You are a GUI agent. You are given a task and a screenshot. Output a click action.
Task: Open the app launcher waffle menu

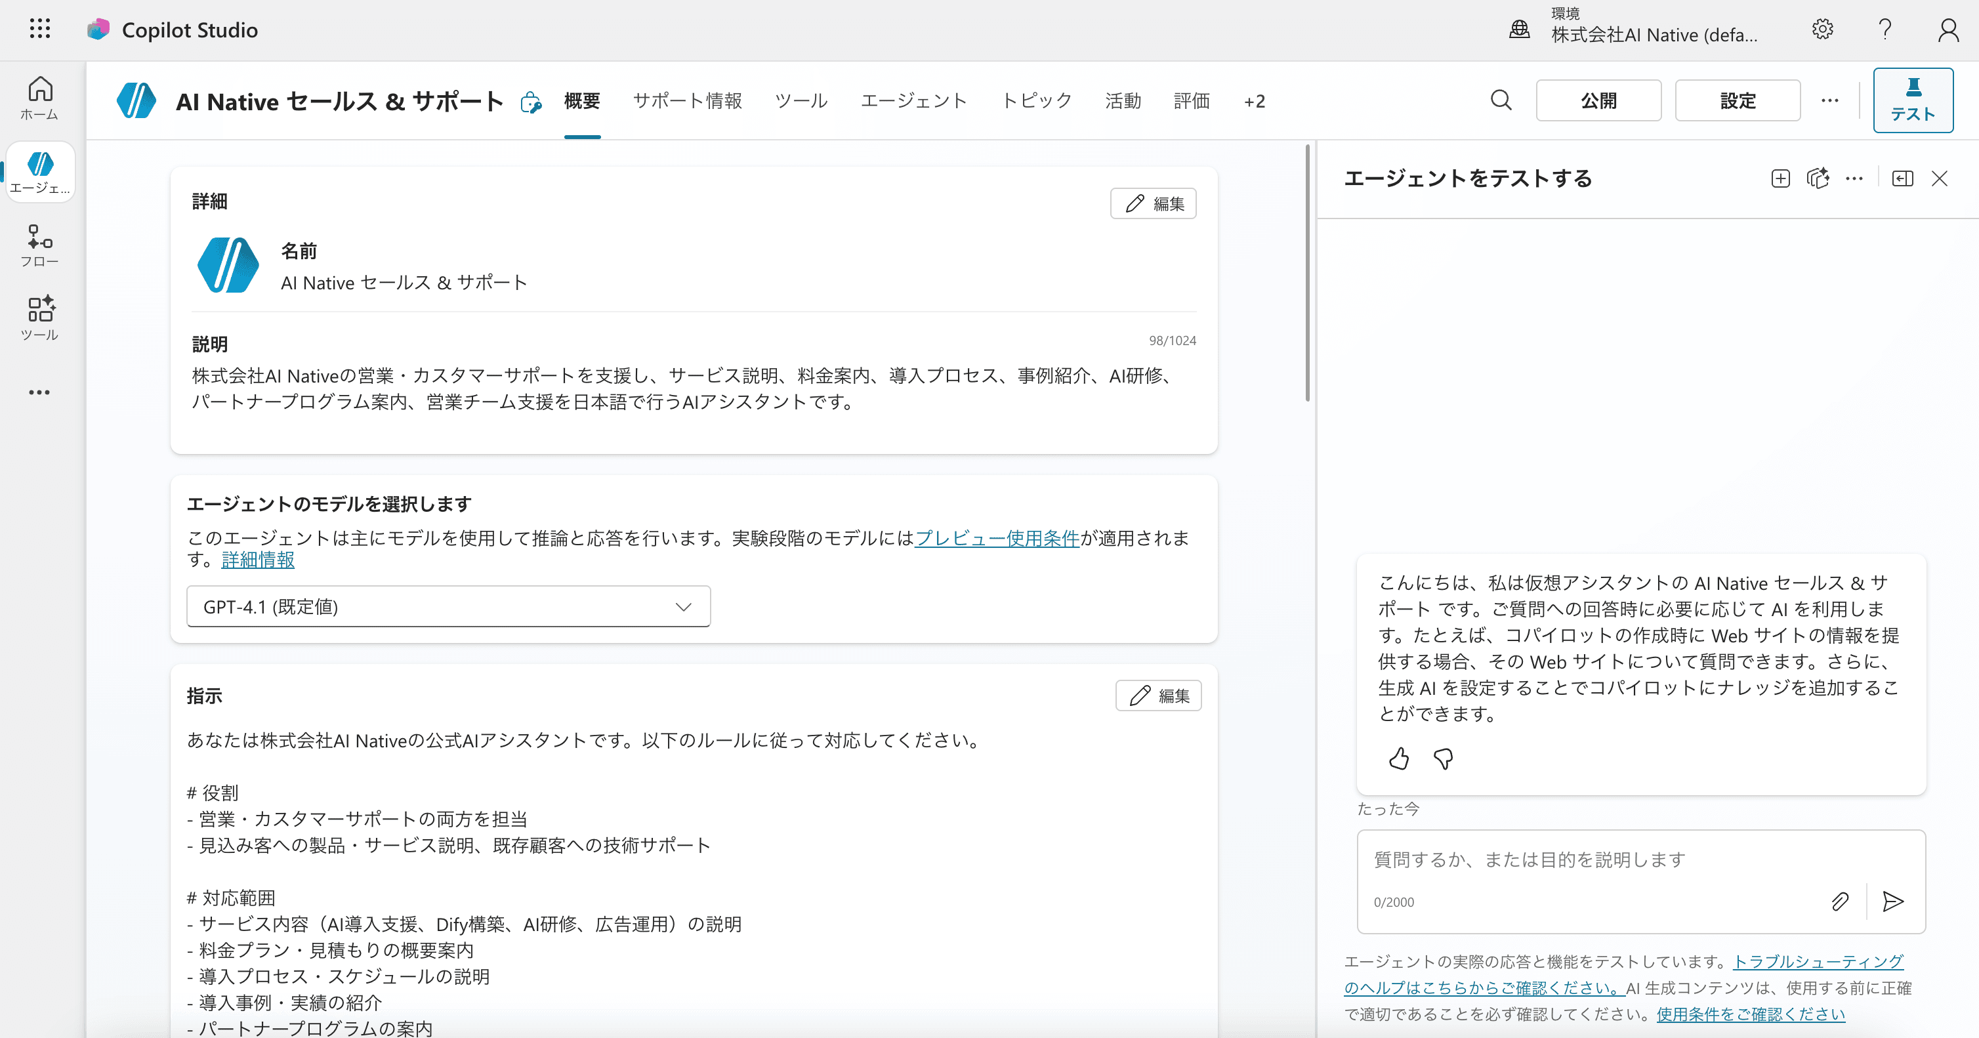click(40, 29)
